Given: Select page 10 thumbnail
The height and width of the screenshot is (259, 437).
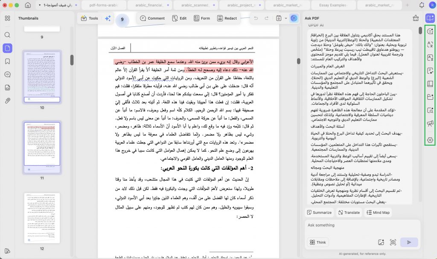Looking at the screenshot, I should coord(42,77).
